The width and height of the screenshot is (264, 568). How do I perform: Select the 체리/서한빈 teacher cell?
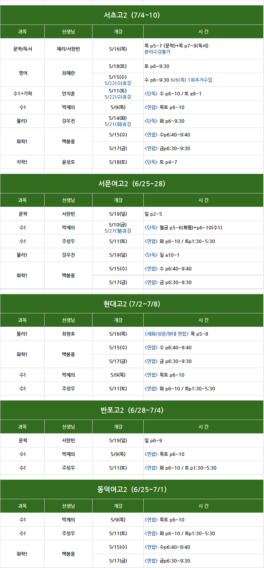(68, 49)
